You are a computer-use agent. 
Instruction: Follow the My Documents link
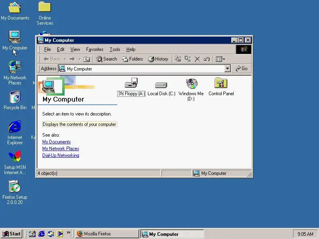click(56, 142)
